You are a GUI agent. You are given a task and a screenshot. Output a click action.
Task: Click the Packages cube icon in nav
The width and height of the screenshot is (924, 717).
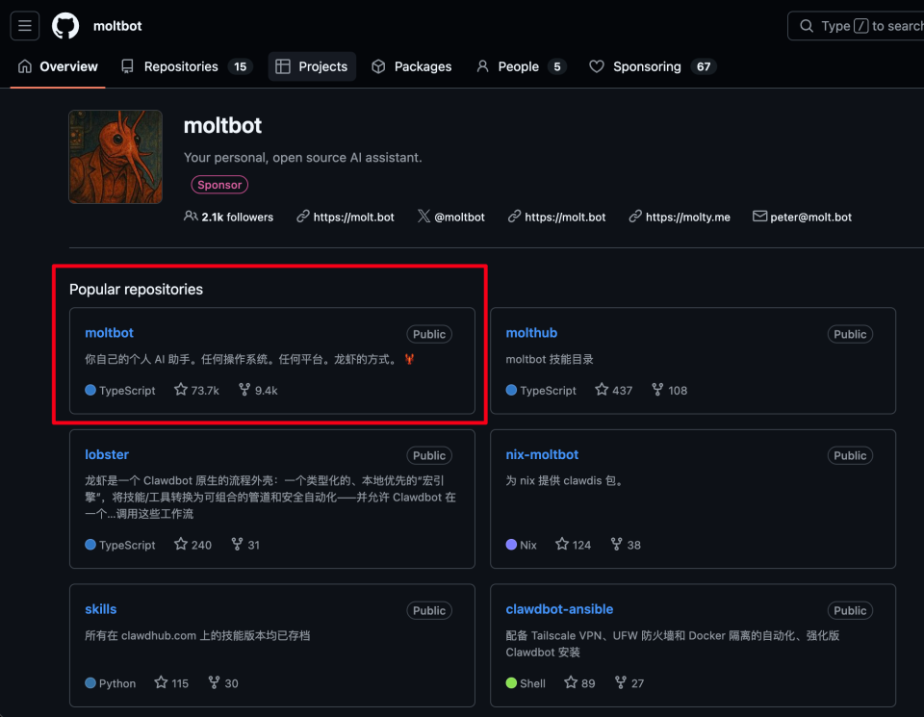(378, 66)
